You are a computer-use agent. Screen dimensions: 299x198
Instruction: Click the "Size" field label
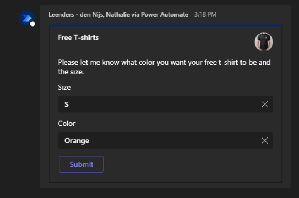(x=64, y=87)
